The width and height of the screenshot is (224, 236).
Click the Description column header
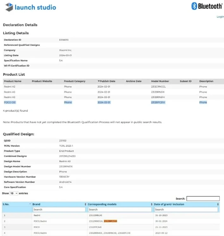pos(206,81)
